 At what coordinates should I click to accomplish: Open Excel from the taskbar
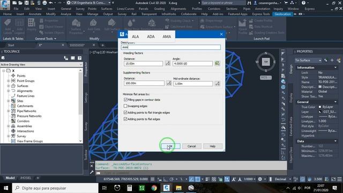coord(141,188)
